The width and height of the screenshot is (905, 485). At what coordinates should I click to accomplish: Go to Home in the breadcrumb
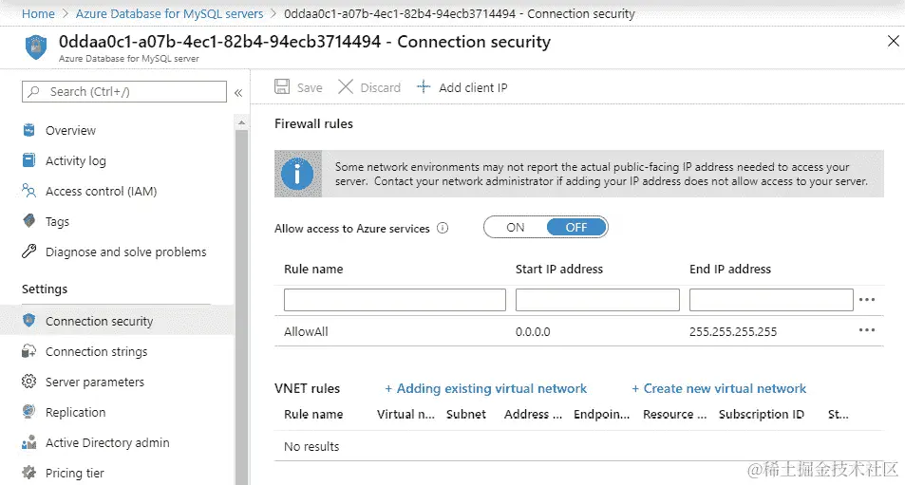tap(38, 14)
